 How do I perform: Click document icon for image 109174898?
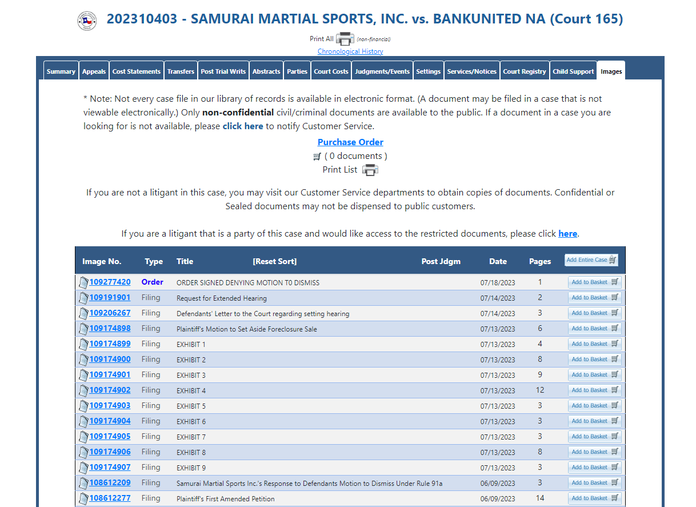[83, 329]
